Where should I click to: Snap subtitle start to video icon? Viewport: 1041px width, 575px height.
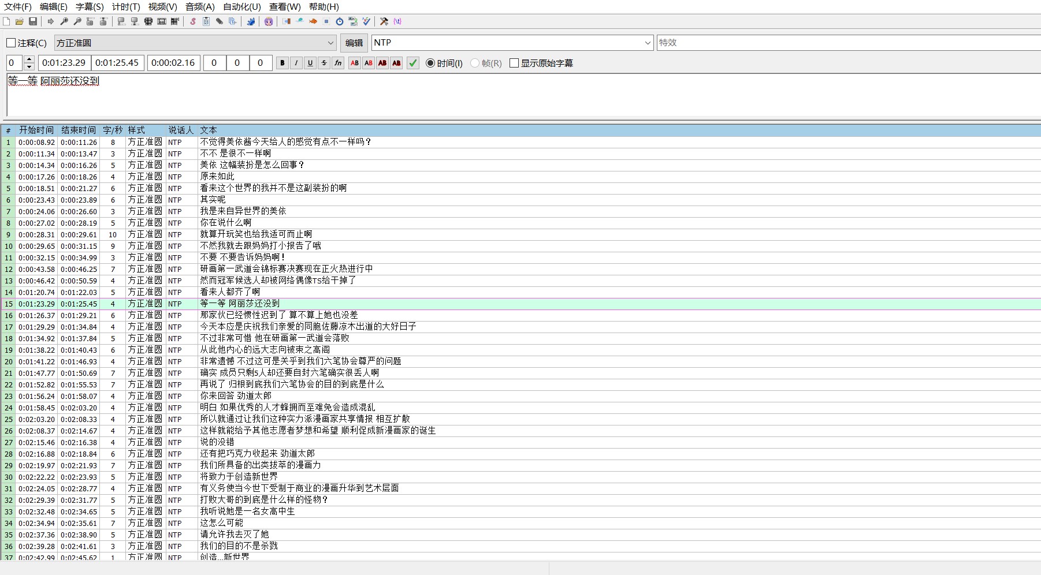pyautogui.click(x=121, y=21)
